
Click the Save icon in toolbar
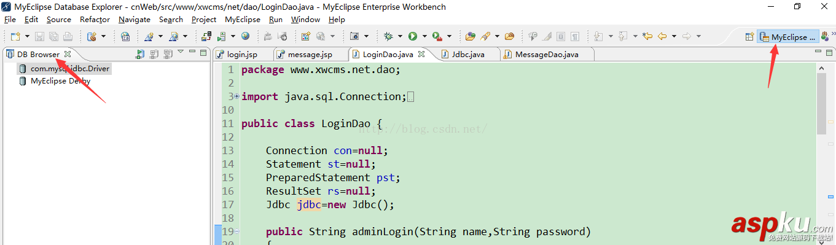coord(39,36)
